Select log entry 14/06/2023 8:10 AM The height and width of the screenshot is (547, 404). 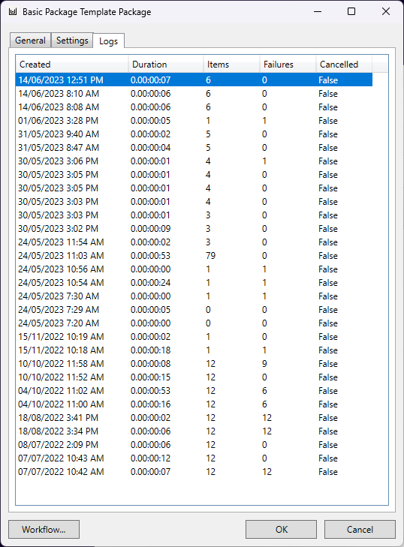pyautogui.click(x=194, y=94)
